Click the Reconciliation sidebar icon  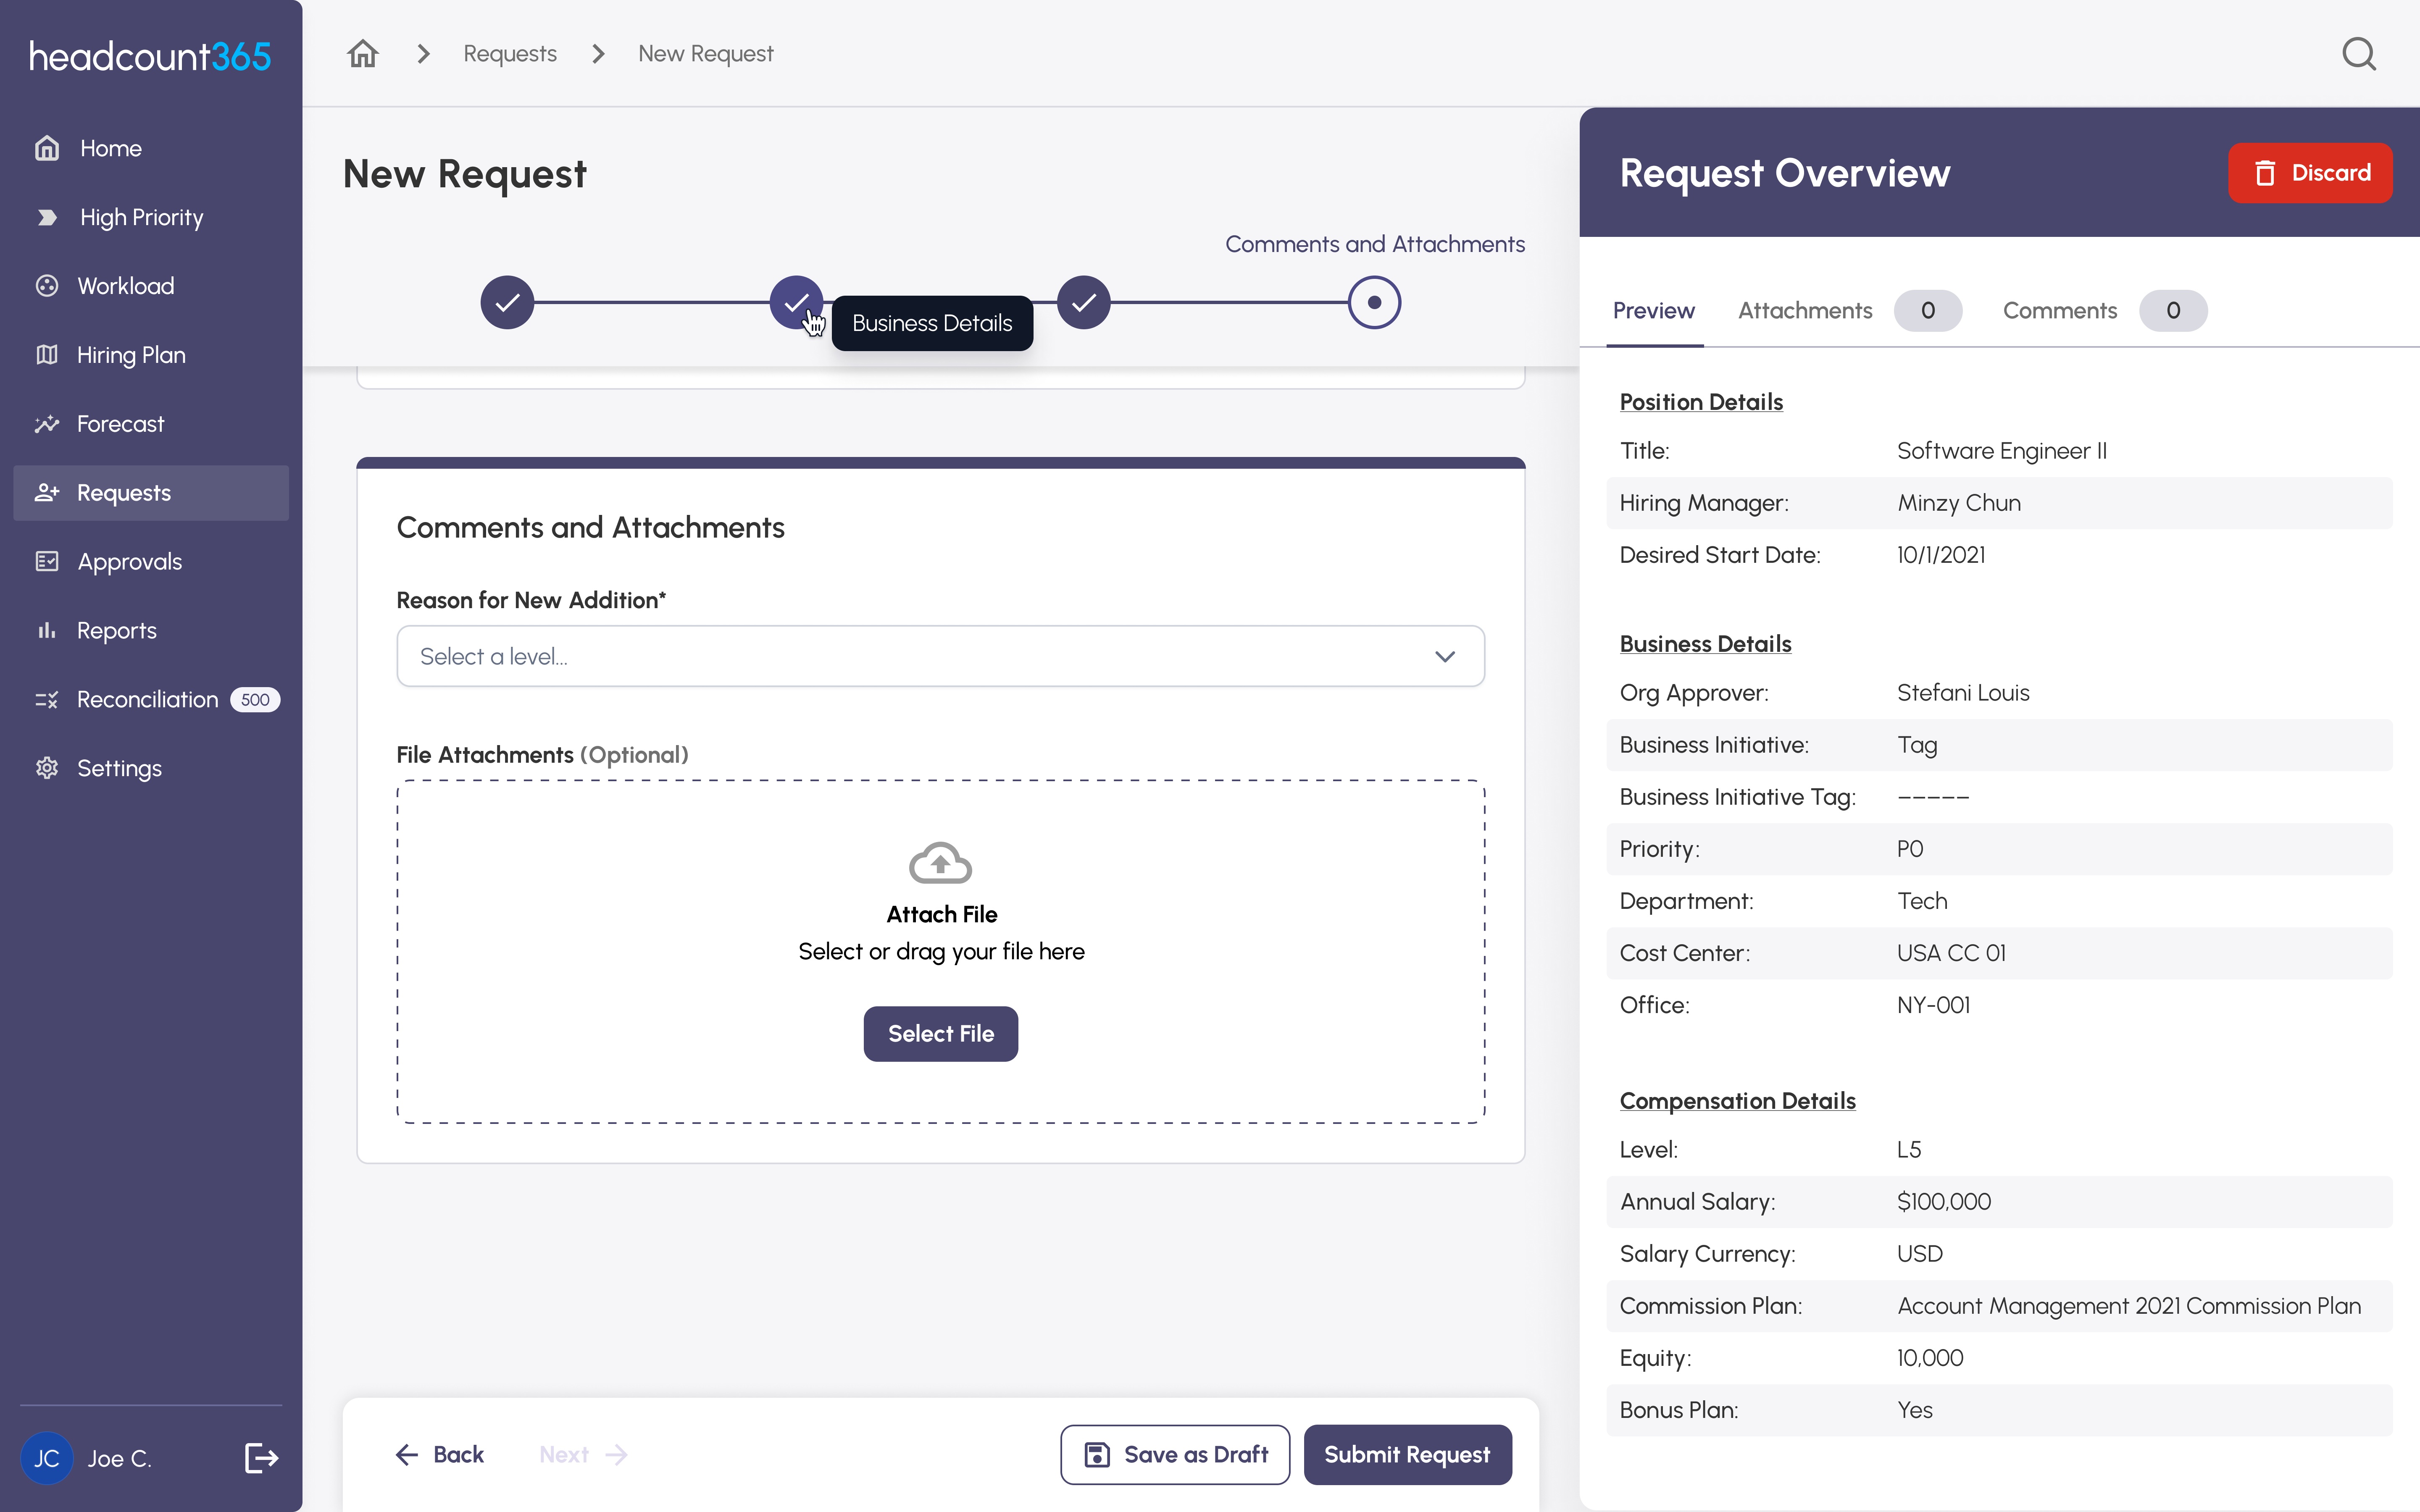point(47,700)
